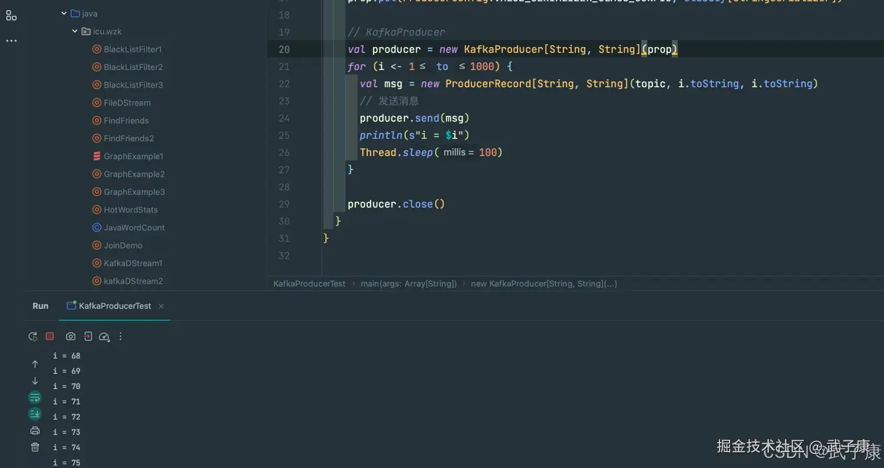Click main(args: Array[String]) breadcrumb
The height and width of the screenshot is (468, 884).
[408, 284]
